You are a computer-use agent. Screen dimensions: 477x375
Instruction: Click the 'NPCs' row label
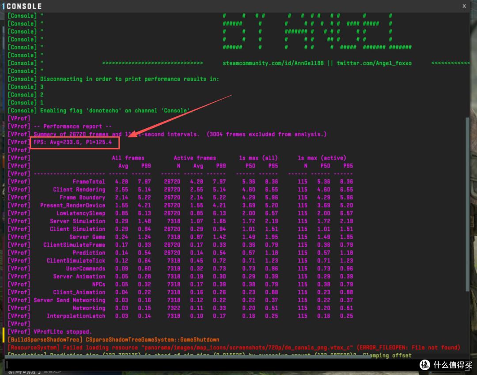(x=98, y=284)
